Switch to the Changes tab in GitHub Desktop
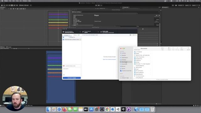Viewport: 201px width, 113px height. pyautogui.click(x=67, y=35)
